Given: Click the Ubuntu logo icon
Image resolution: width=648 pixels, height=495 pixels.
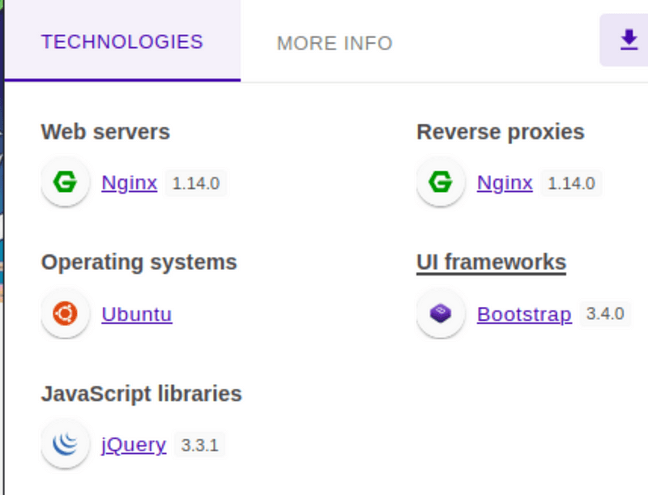Looking at the screenshot, I should tap(65, 314).
